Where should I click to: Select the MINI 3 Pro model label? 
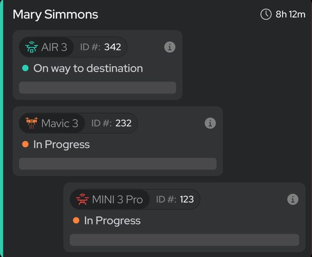click(x=117, y=199)
